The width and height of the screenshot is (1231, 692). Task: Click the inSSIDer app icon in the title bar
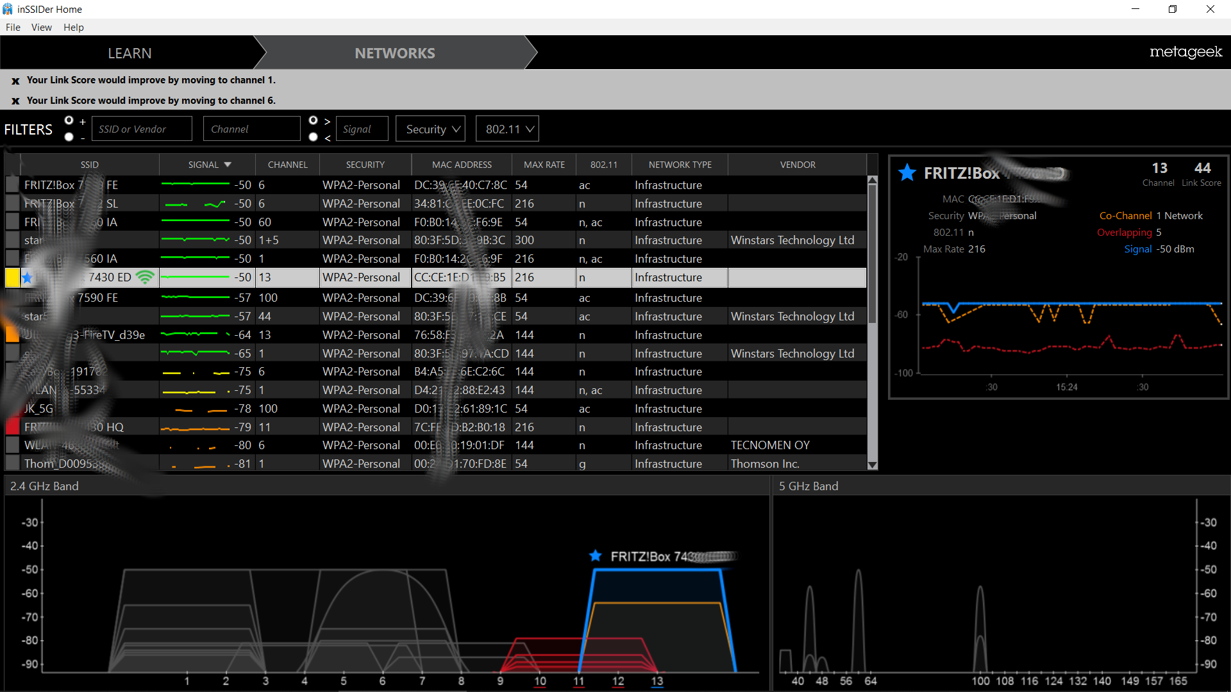pos(8,9)
